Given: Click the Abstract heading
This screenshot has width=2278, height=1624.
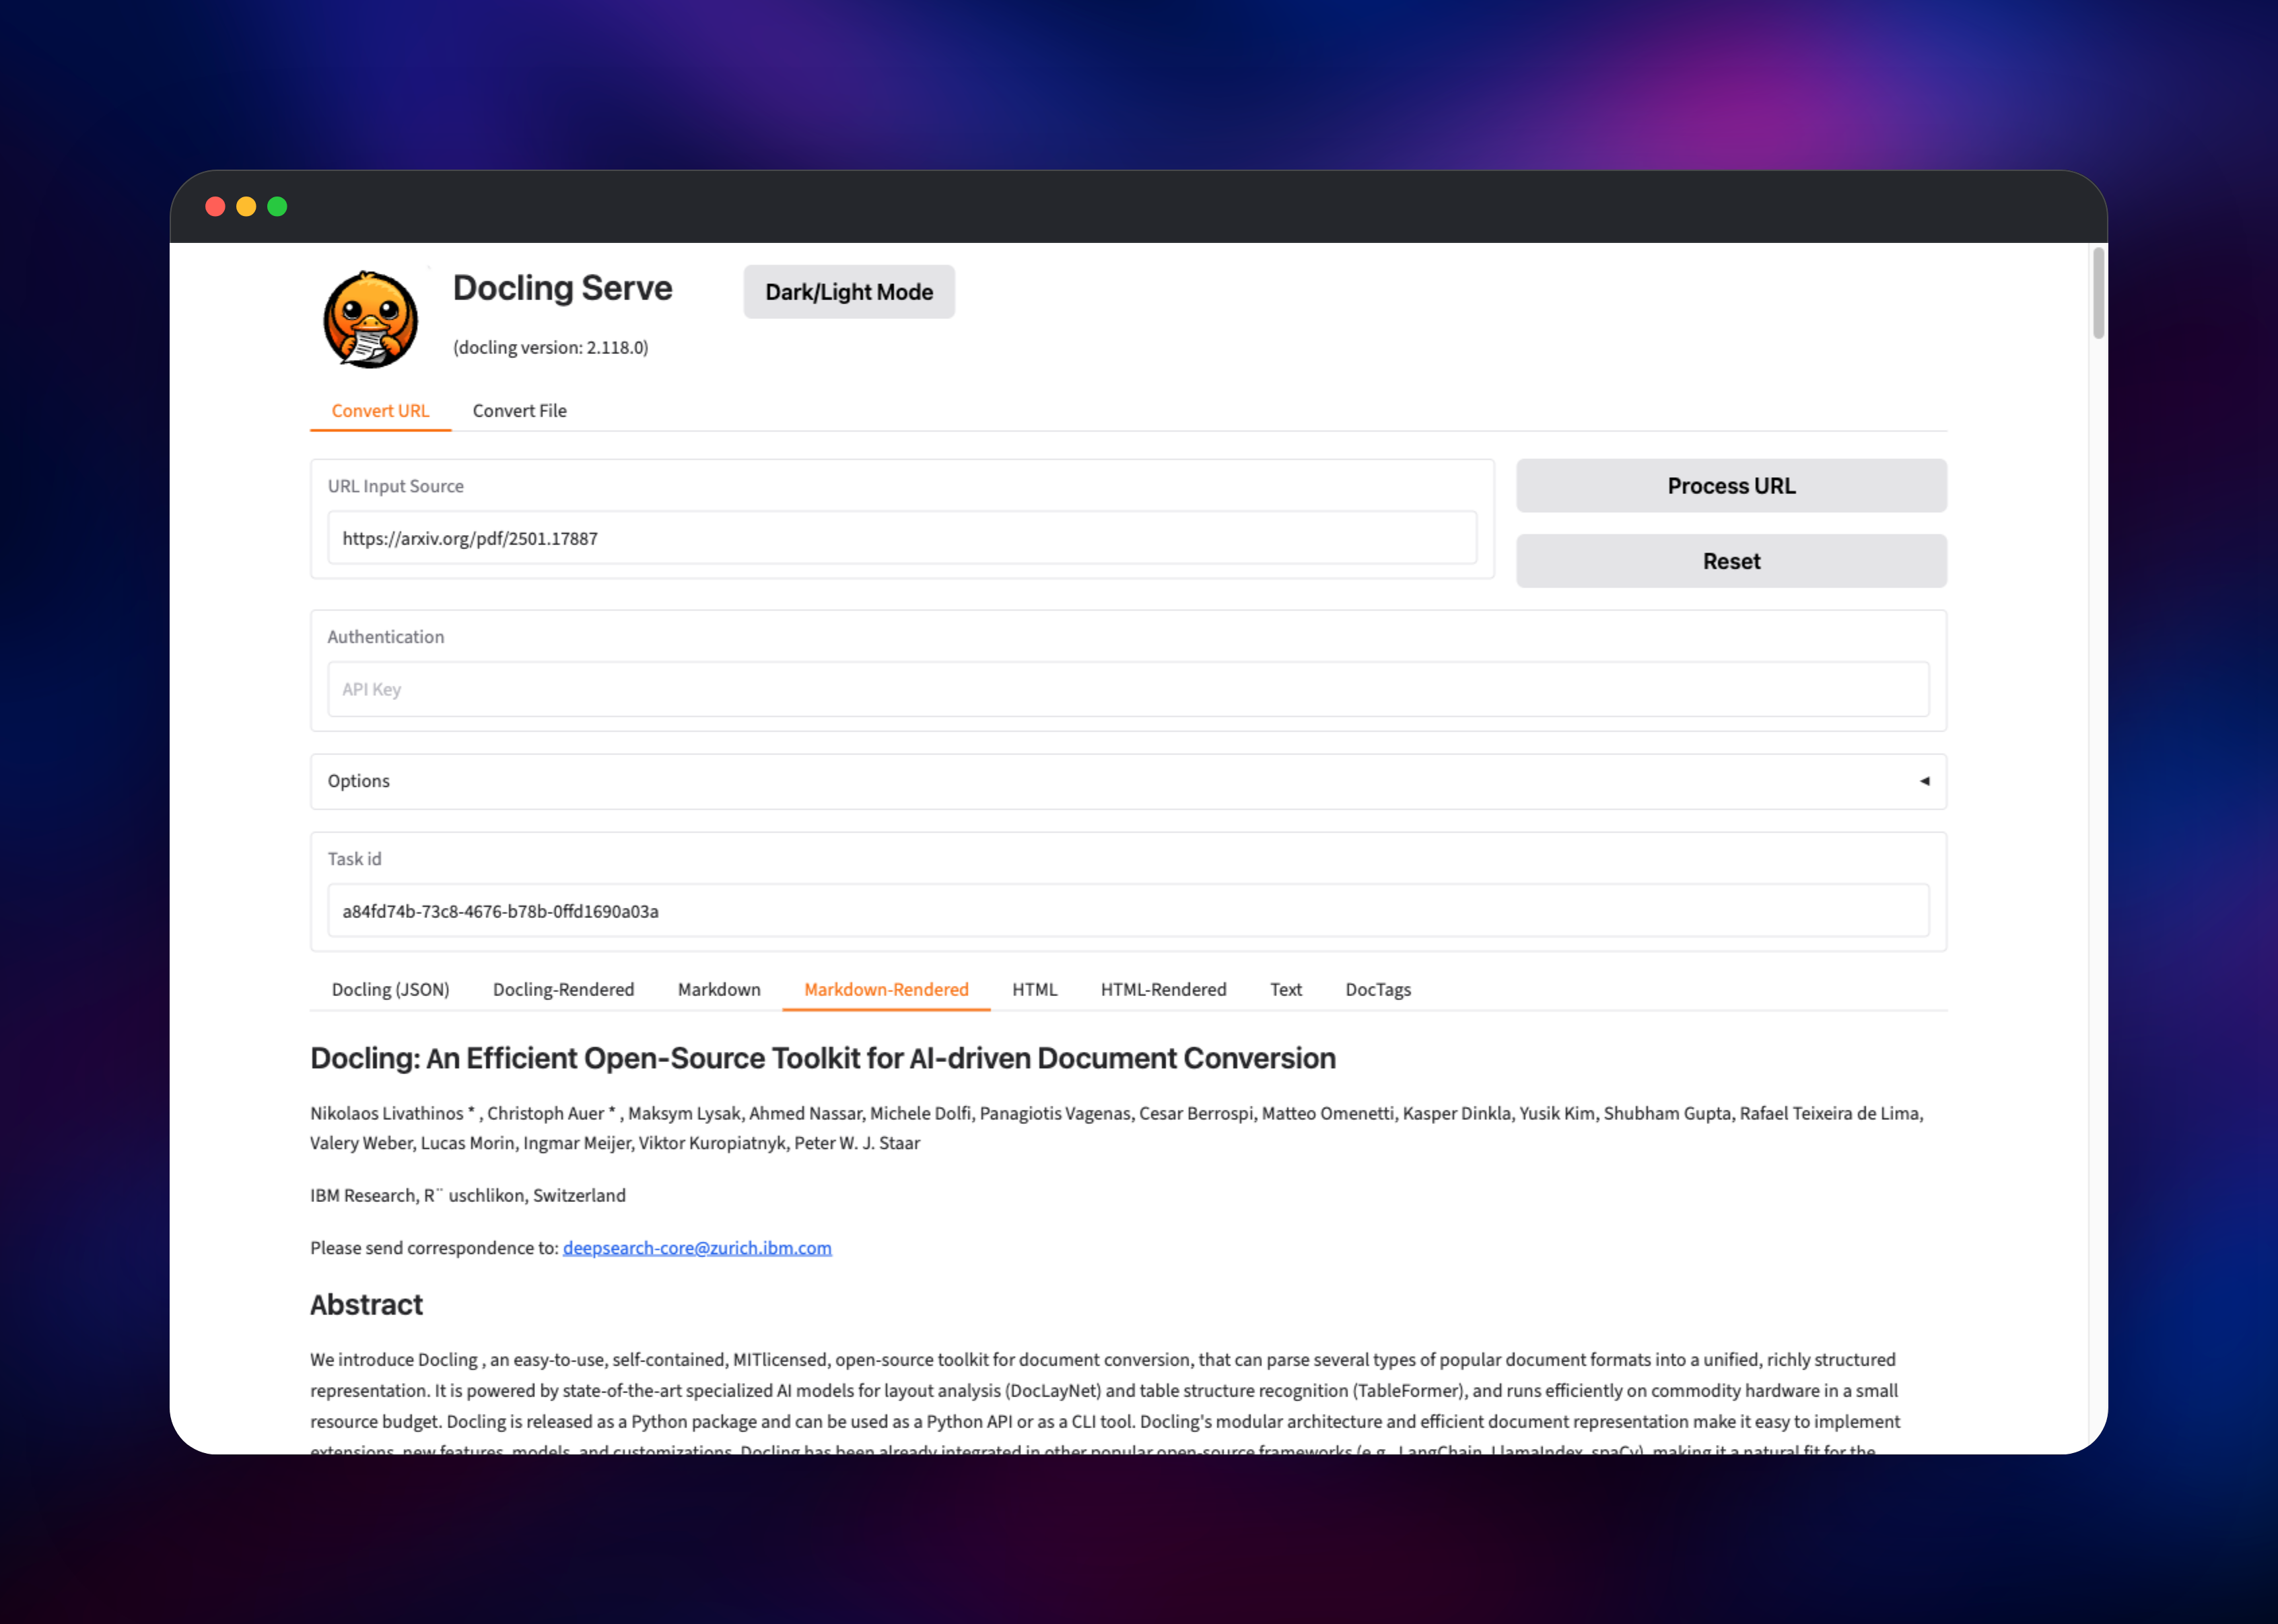Looking at the screenshot, I should (x=366, y=1304).
